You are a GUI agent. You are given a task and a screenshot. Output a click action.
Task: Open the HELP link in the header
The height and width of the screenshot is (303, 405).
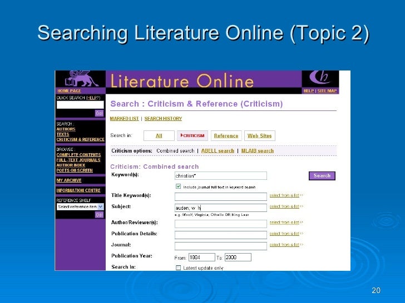[x=309, y=90]
